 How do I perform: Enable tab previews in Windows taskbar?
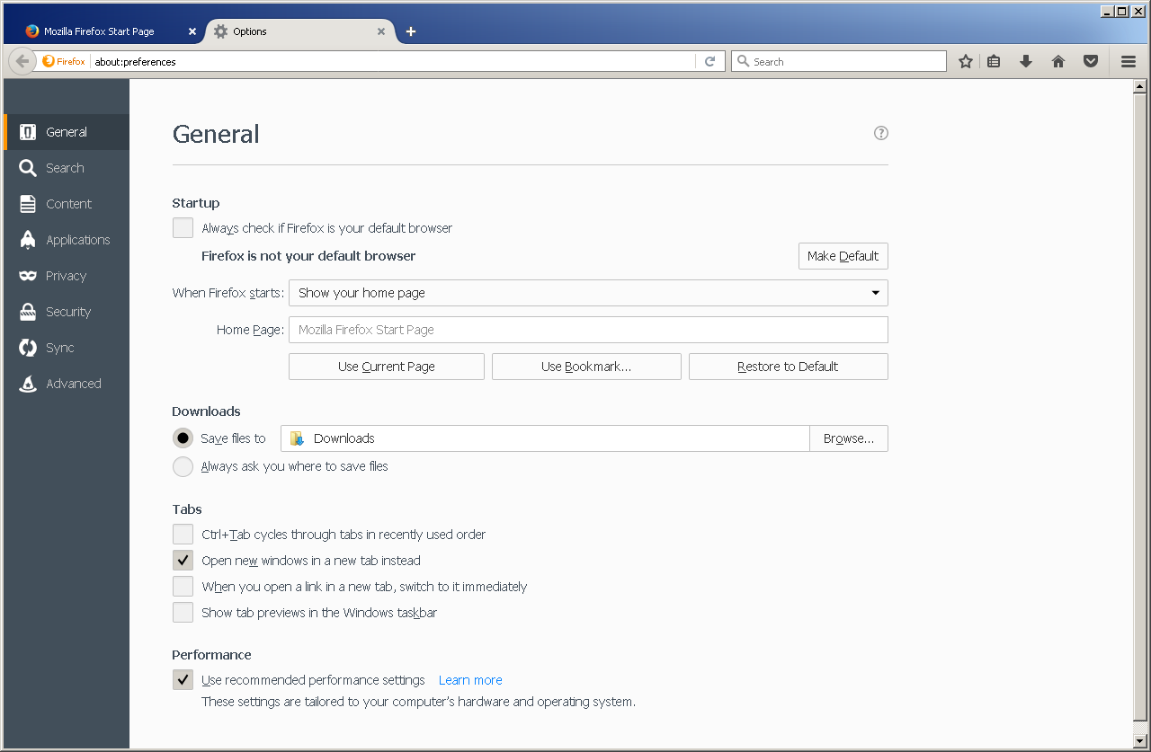[x=183, y=613]
